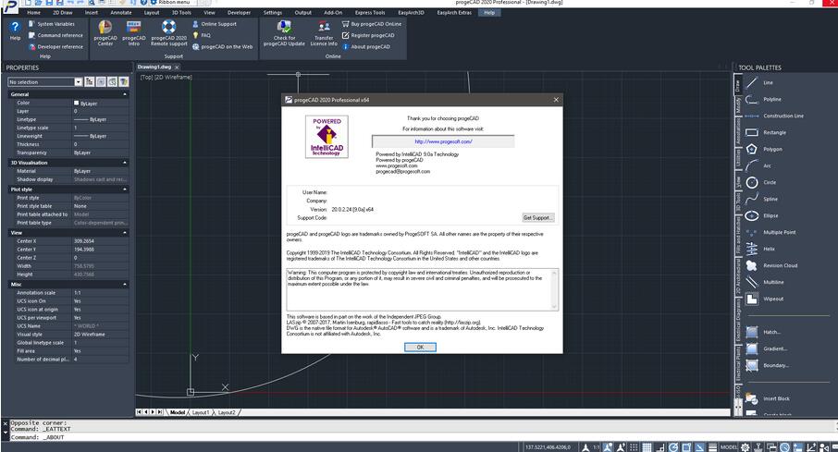This screenshot has width=838, height=452.
Task: Open the progesoft.com link
Action: 443,141
